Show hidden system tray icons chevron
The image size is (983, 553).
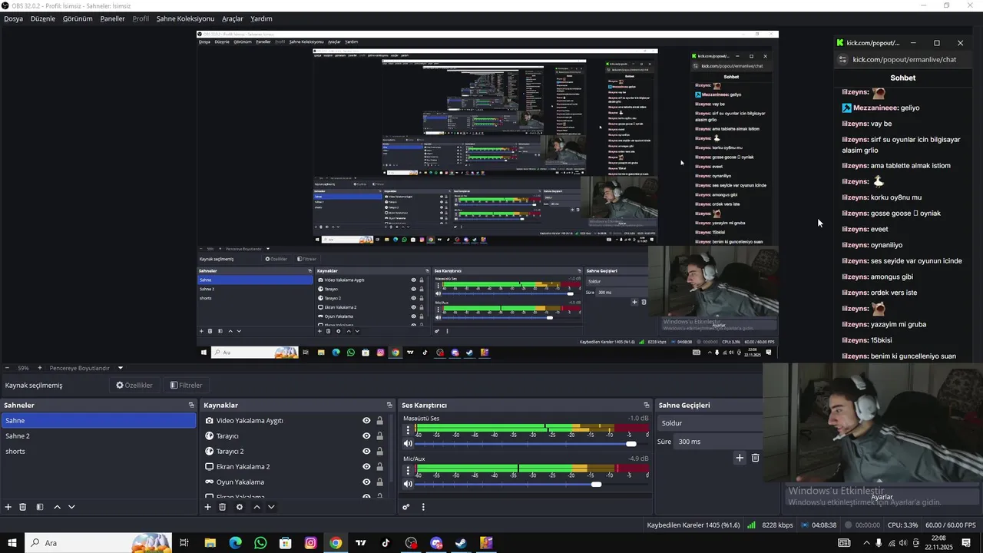[866, 543]
